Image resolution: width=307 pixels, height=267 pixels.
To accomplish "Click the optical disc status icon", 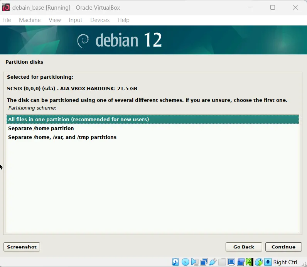I will [186, 262].
